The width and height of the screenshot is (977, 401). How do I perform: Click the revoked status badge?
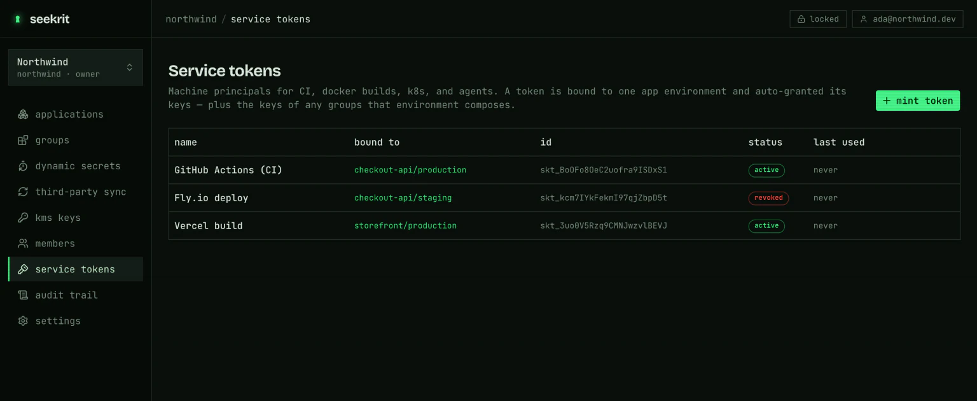click(768, 198)
